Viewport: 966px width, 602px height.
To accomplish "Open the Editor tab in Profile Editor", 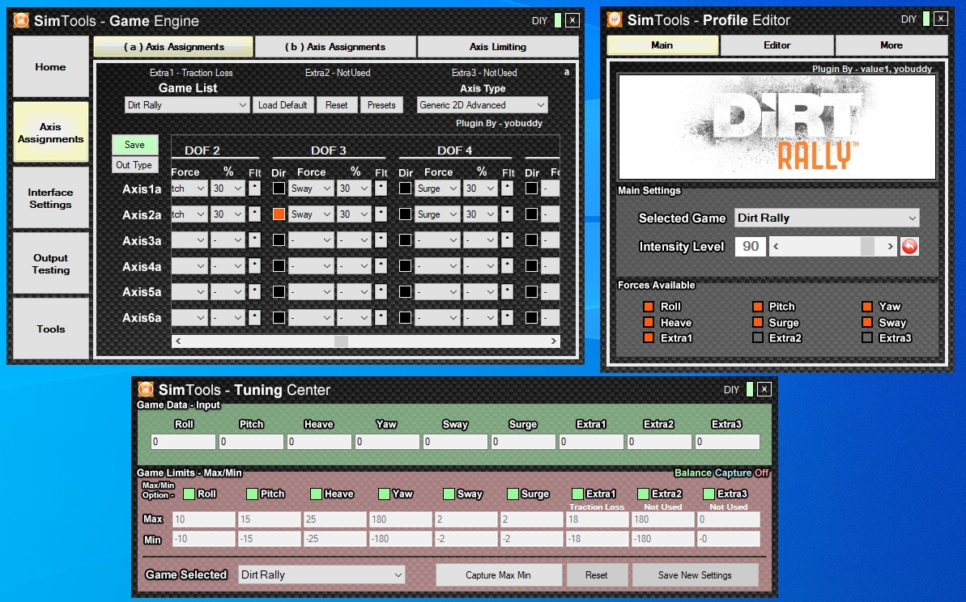I will (777, 45).
